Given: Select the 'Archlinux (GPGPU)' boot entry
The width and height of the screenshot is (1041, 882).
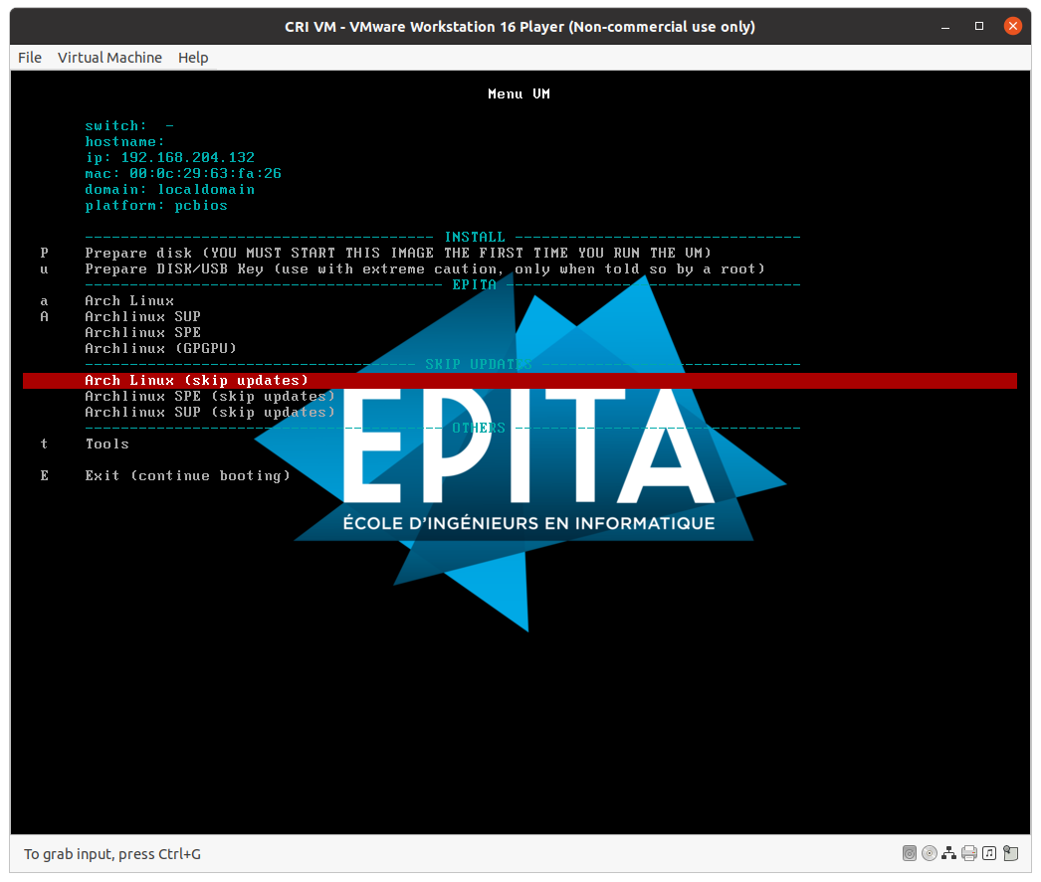Looking at the screenshot, I should coord(160,349).
